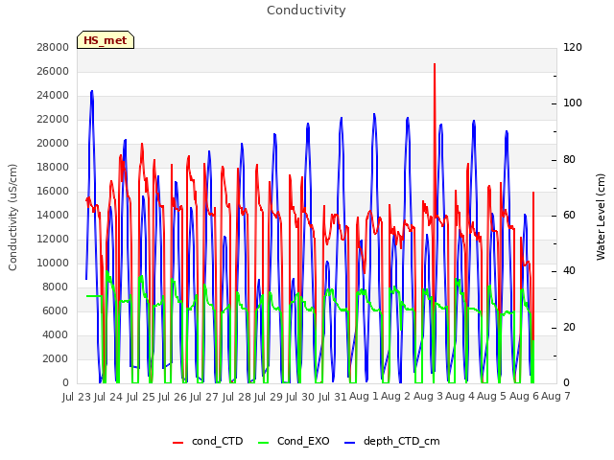Viewport: 614px width, 460px height.
Task: Click the red cond_CTD legend swatch
Action: pos(177,443)
